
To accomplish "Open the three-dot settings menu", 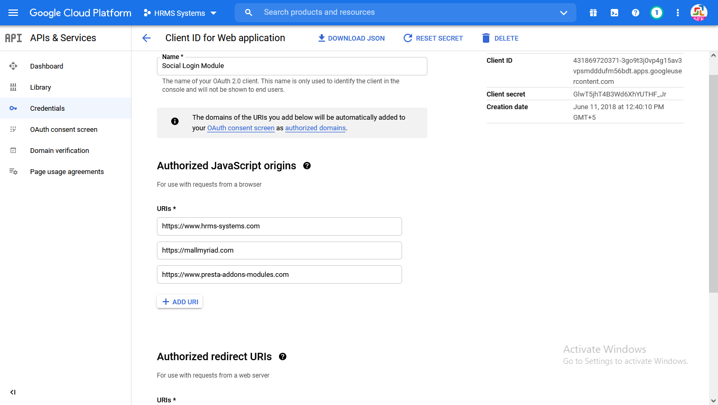I will pyautogui.click(x=678, y=13).
